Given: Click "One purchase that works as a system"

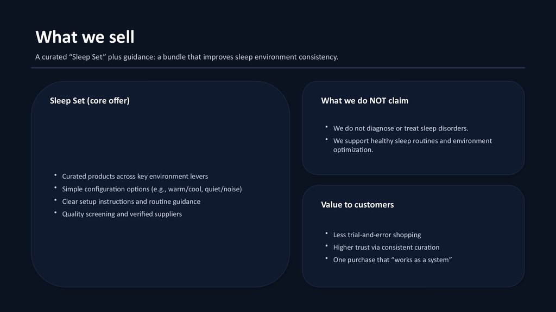Looking at the screenshot, I should [393, 260].
